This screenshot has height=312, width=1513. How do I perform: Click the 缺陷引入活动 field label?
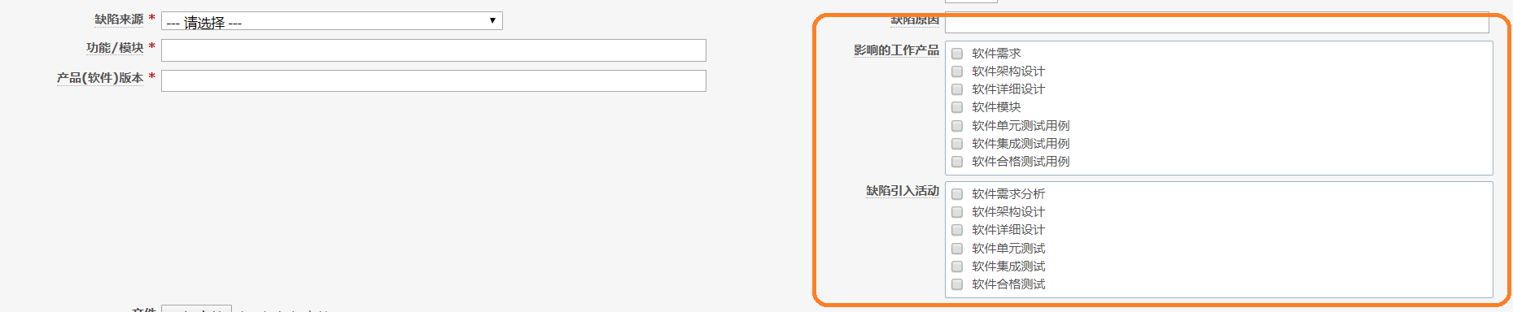tap(903, 191)
